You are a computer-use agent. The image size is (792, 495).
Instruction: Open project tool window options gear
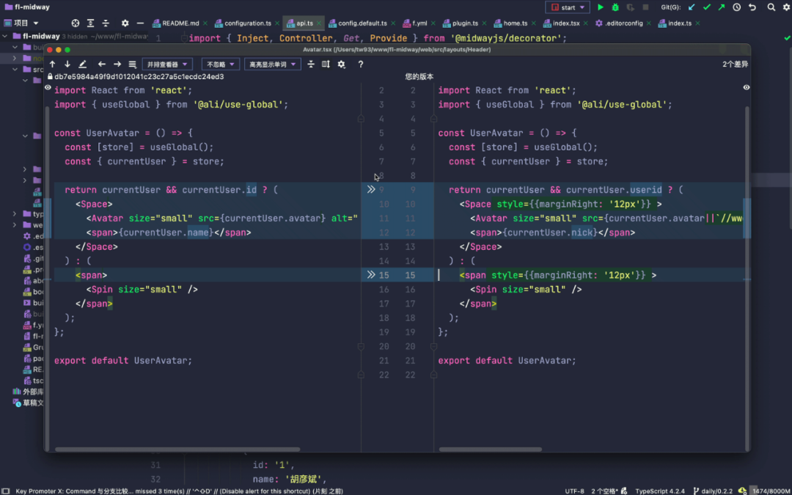click(x=125, y=23)
